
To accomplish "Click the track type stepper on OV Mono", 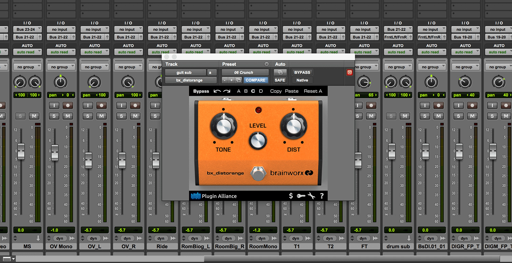I will 49,238.
